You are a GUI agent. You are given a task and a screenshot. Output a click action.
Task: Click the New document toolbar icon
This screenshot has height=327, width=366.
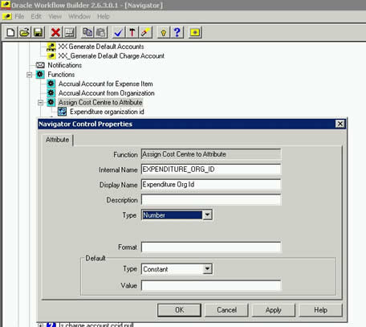pyautogui.click(x=10, y=32)
